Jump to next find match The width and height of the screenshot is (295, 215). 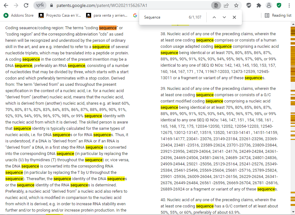(224, 17)
